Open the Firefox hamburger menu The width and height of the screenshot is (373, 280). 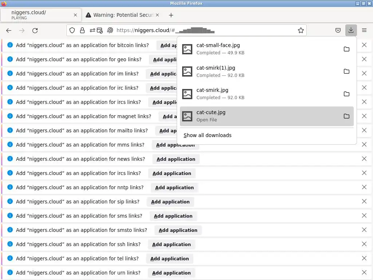(x=364, y=30)
